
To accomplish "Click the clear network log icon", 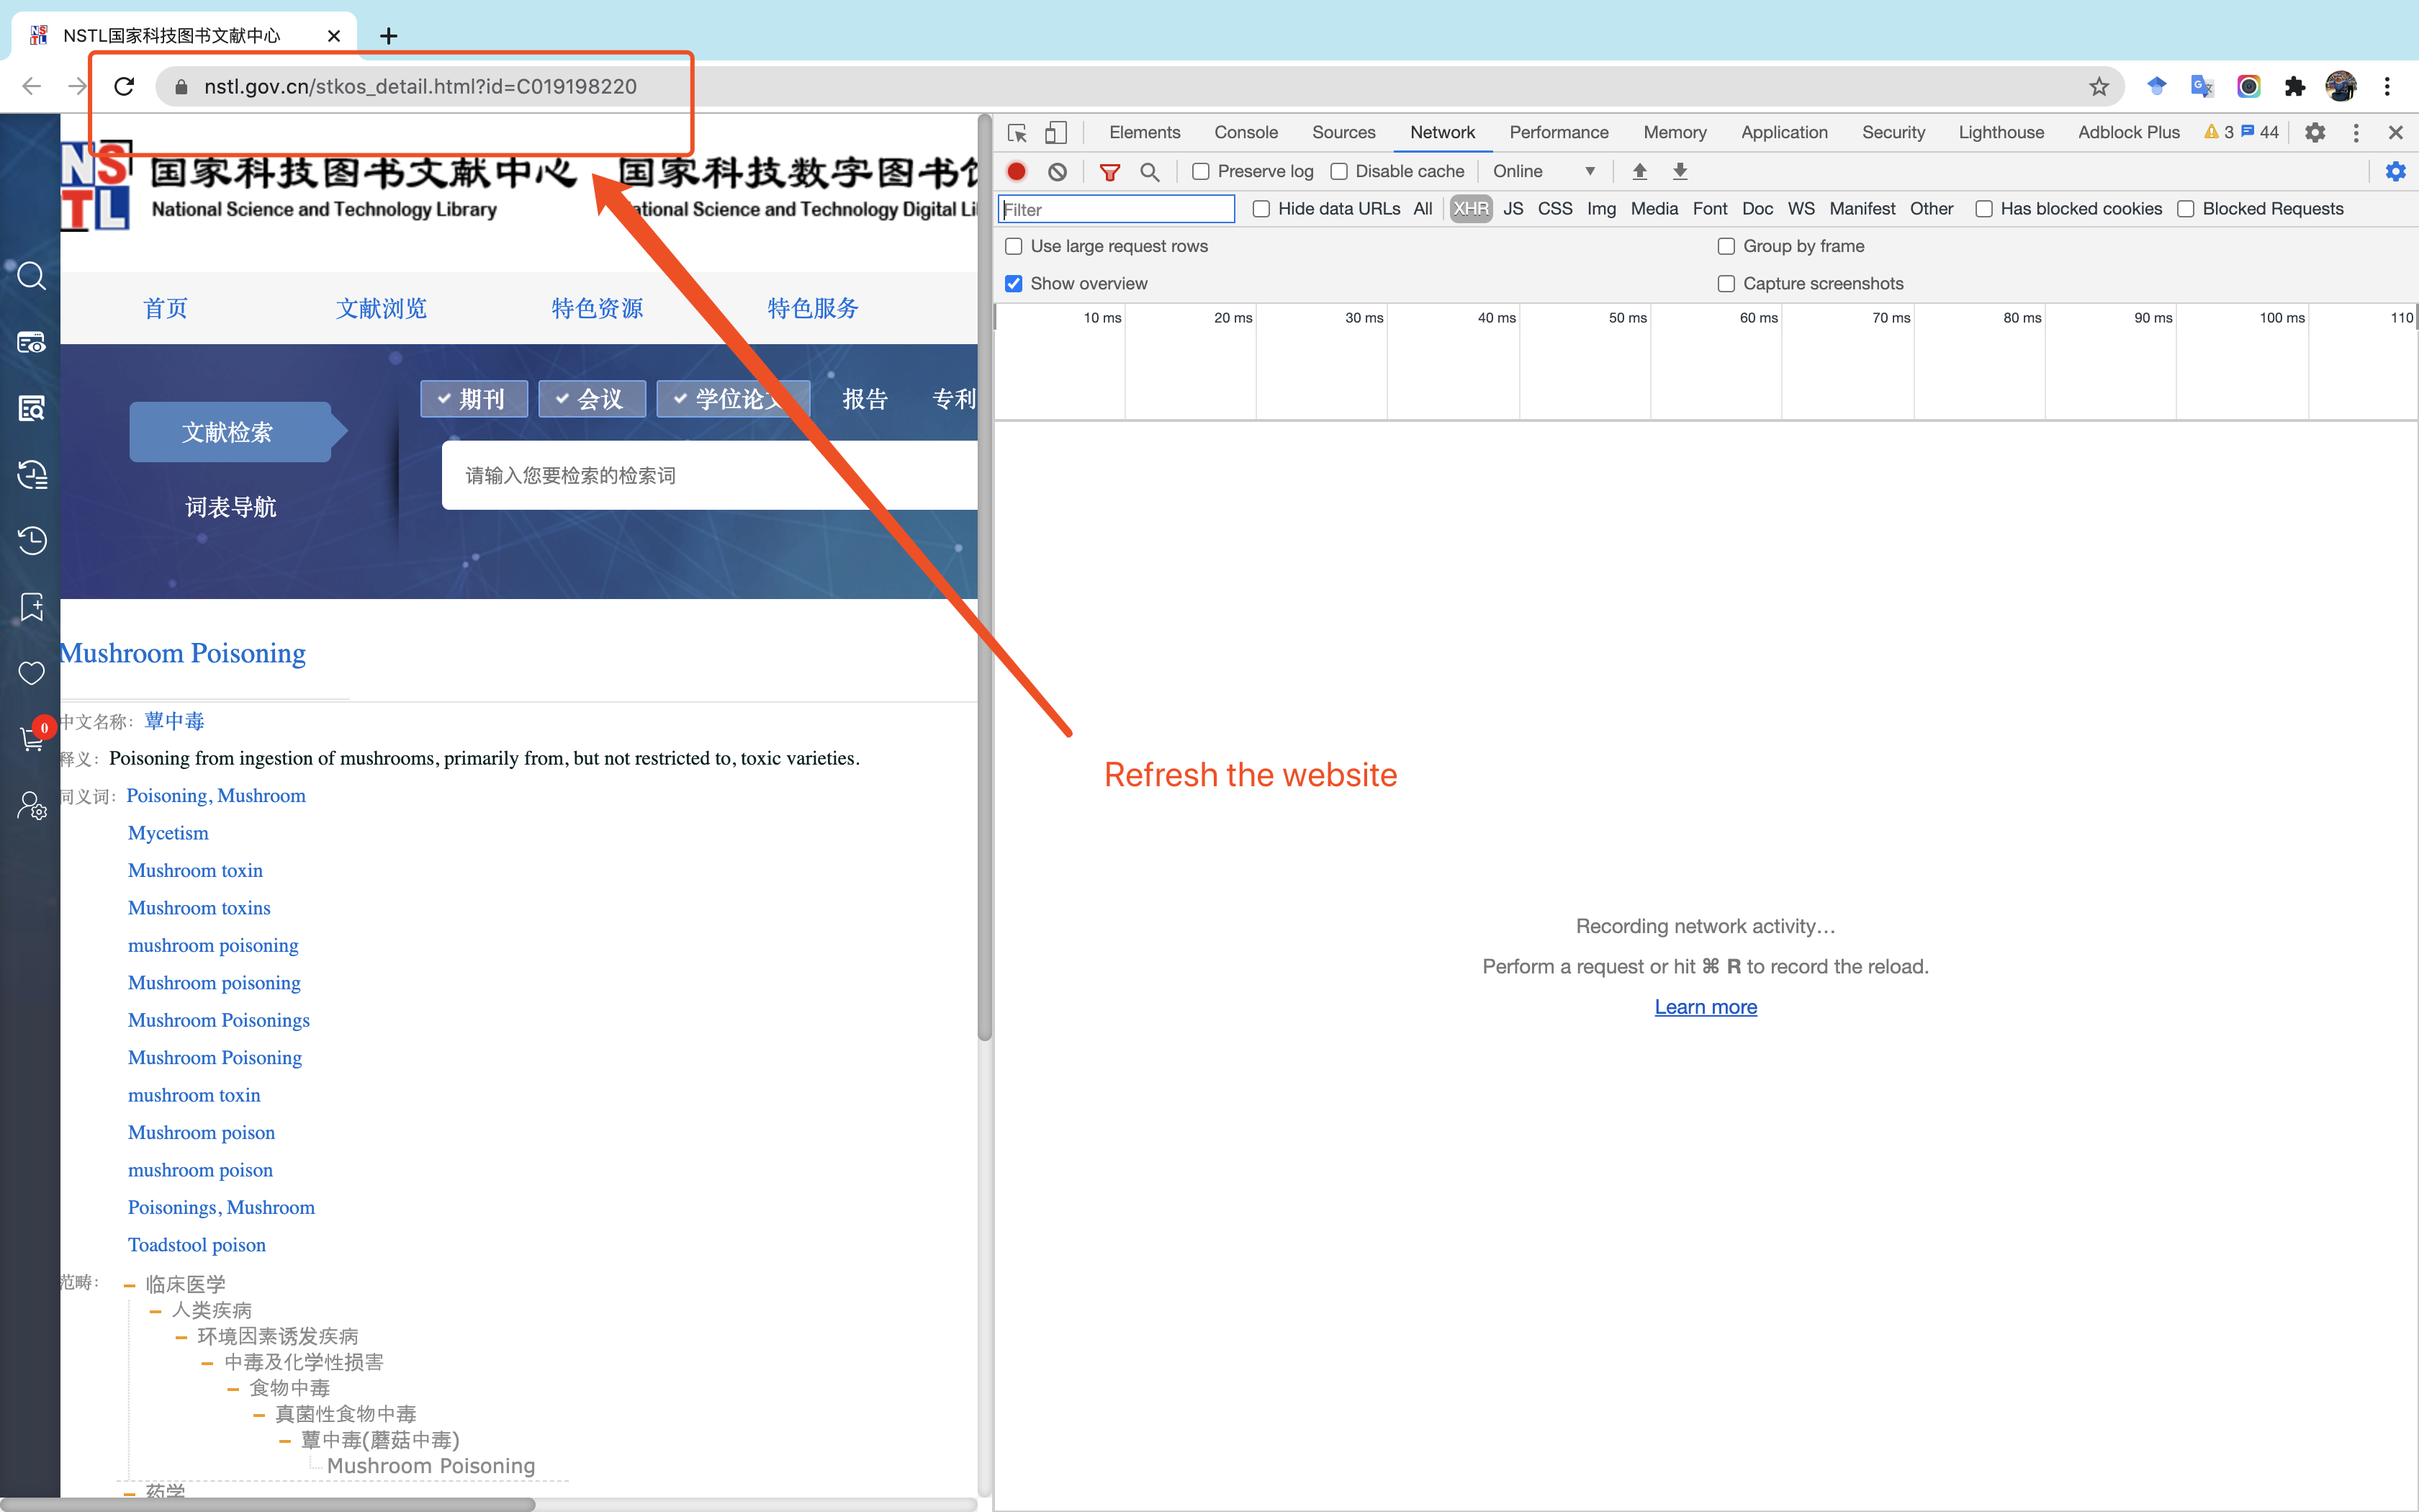I will [x=1057, y=171].
